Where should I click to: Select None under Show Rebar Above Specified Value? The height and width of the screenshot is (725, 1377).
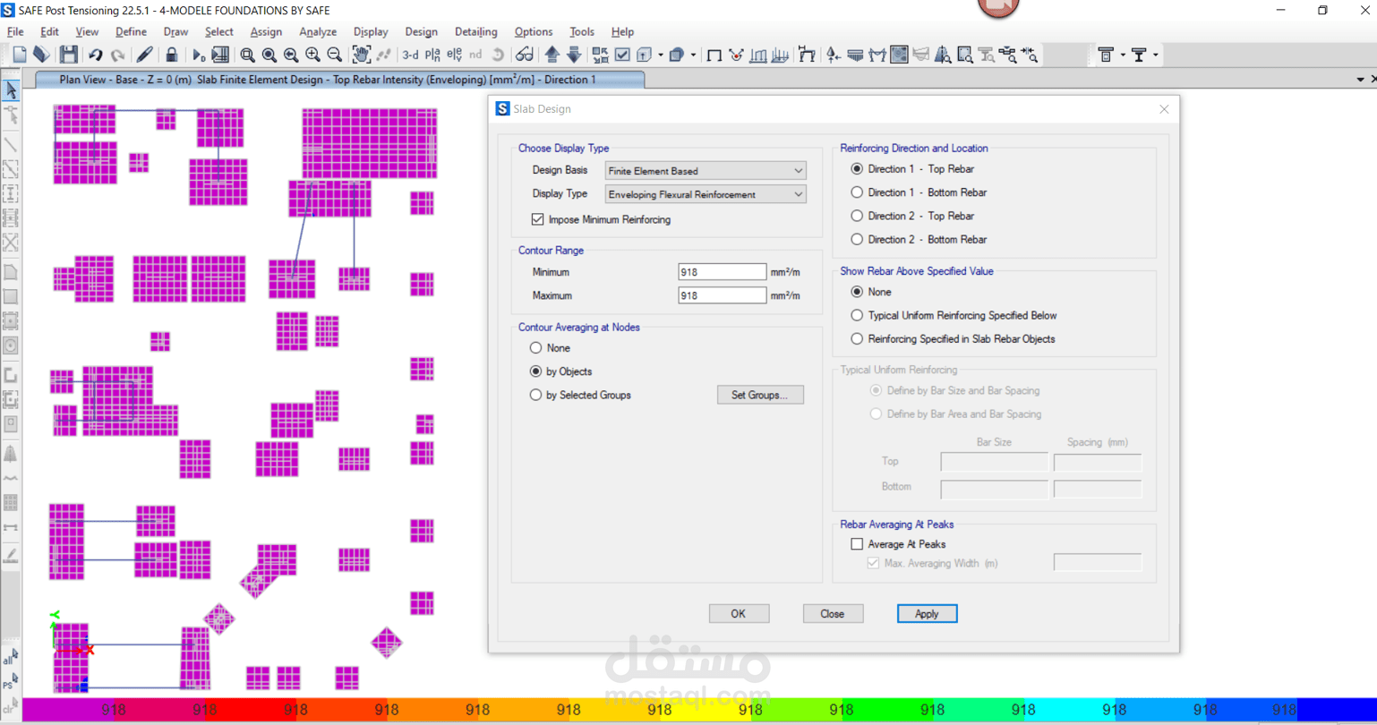(871, 292)
